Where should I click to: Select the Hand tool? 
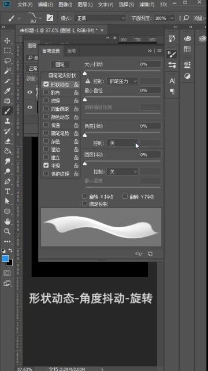(x=7, y=221)
